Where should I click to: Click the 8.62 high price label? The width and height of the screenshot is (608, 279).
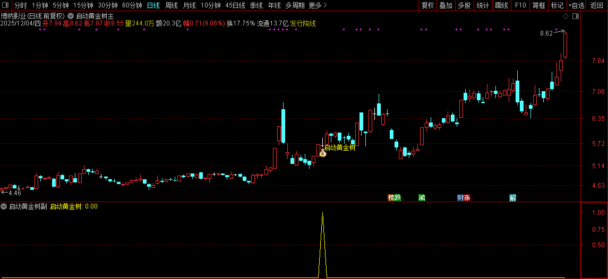pyautogui.click(x=546, y=34)
